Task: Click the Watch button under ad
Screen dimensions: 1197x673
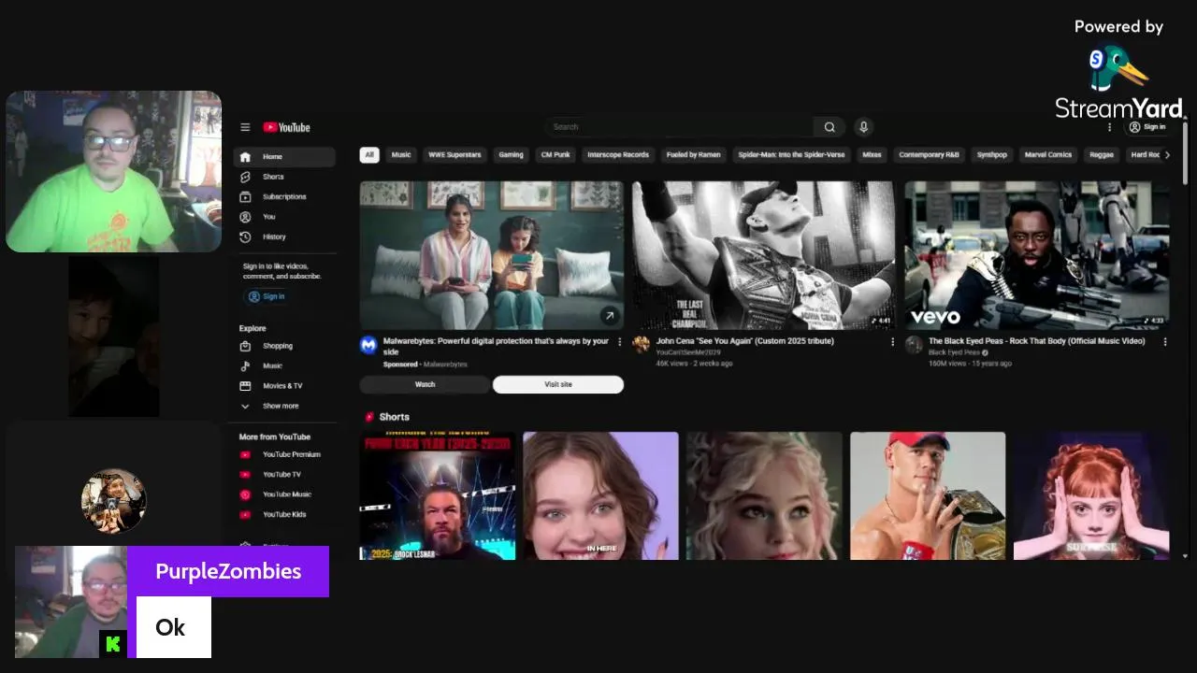Action: coord(425,384)
